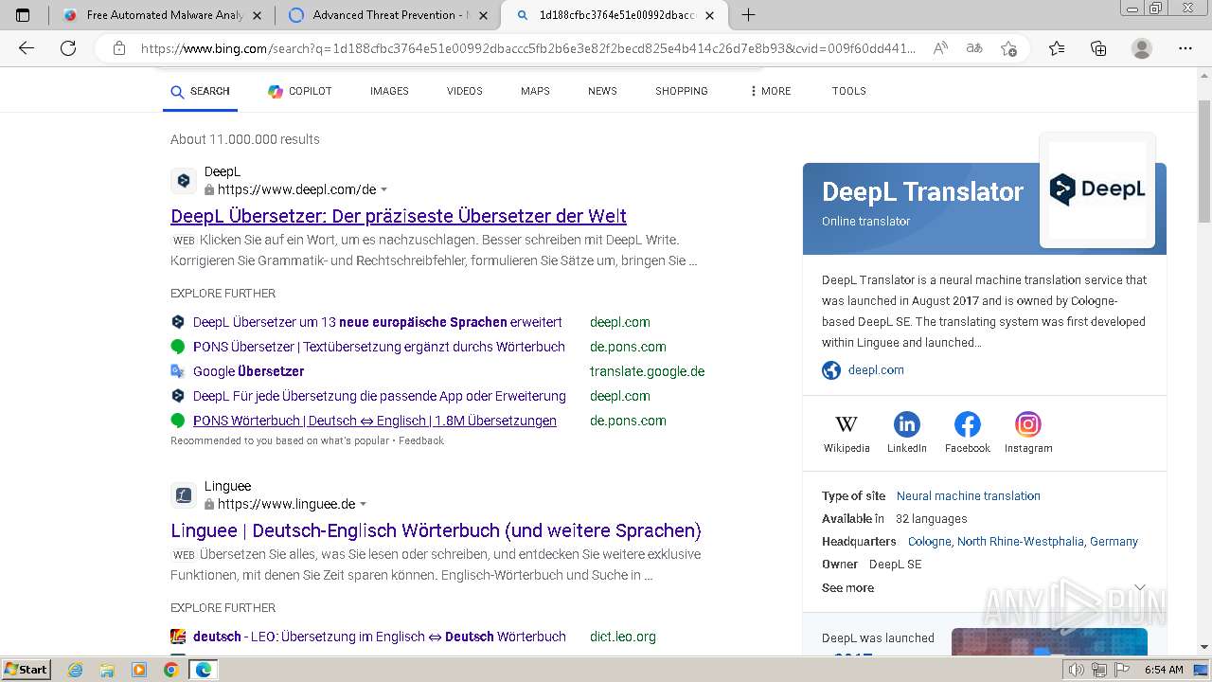Click the DeepL logo thumbnail
Image resolution: width=1212 pixels, height=682 pixels.
[1097, 189]
